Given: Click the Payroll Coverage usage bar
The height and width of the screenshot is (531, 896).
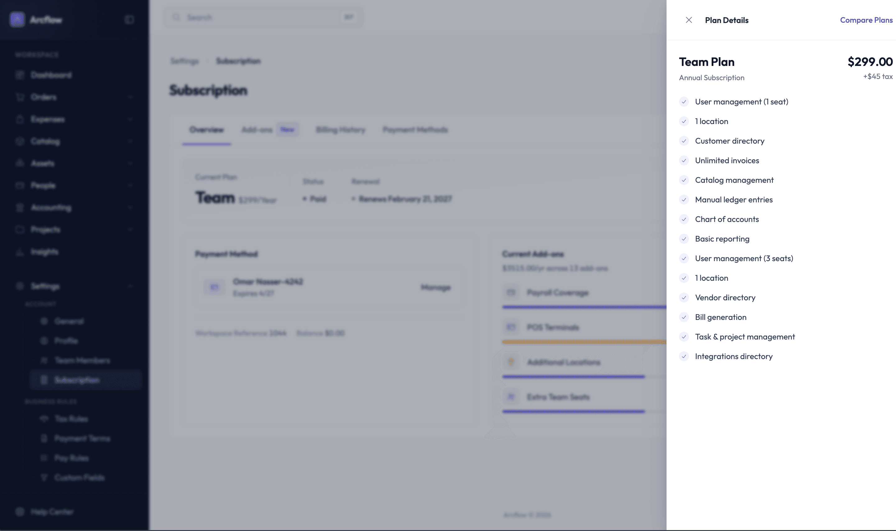Looking at the screenshot, I should 584,307.
